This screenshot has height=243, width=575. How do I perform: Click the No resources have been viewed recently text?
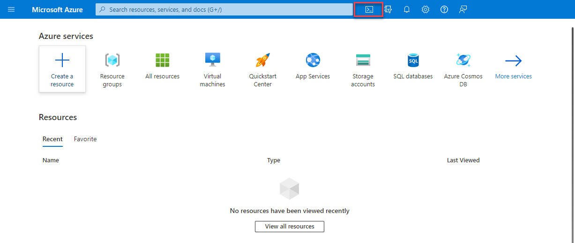(290, 211)
